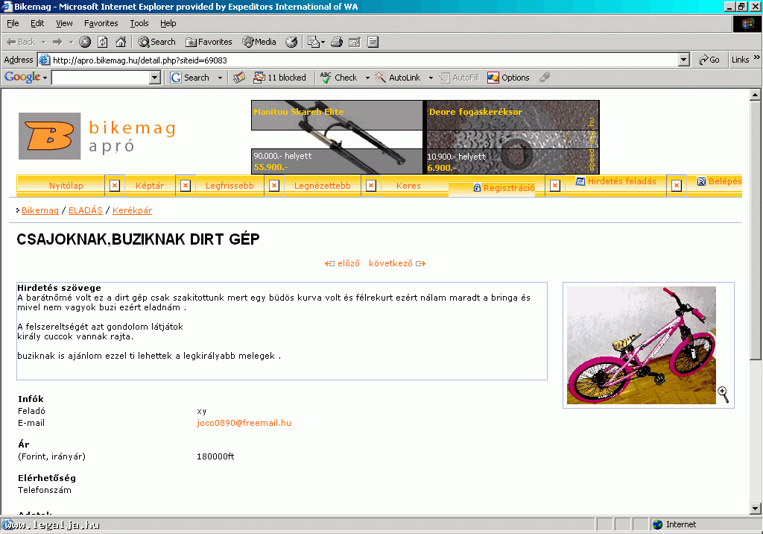763x534 pixels.
Task: Click into the Google toolbar search field
Action: 101,78
